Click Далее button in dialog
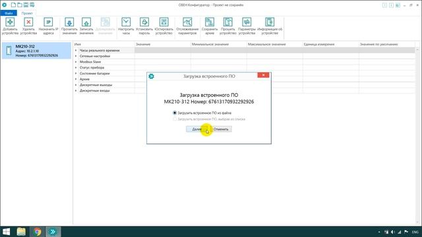 tap(197, 129)
